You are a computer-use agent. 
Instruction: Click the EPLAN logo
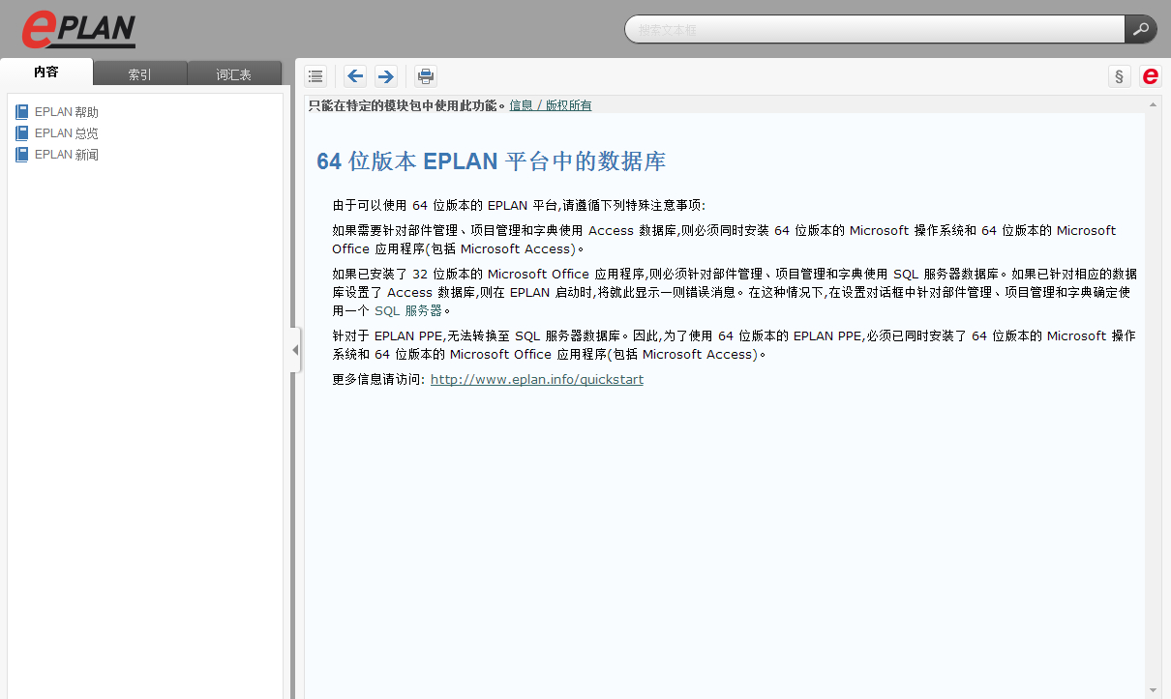click(x=78, y=29)
